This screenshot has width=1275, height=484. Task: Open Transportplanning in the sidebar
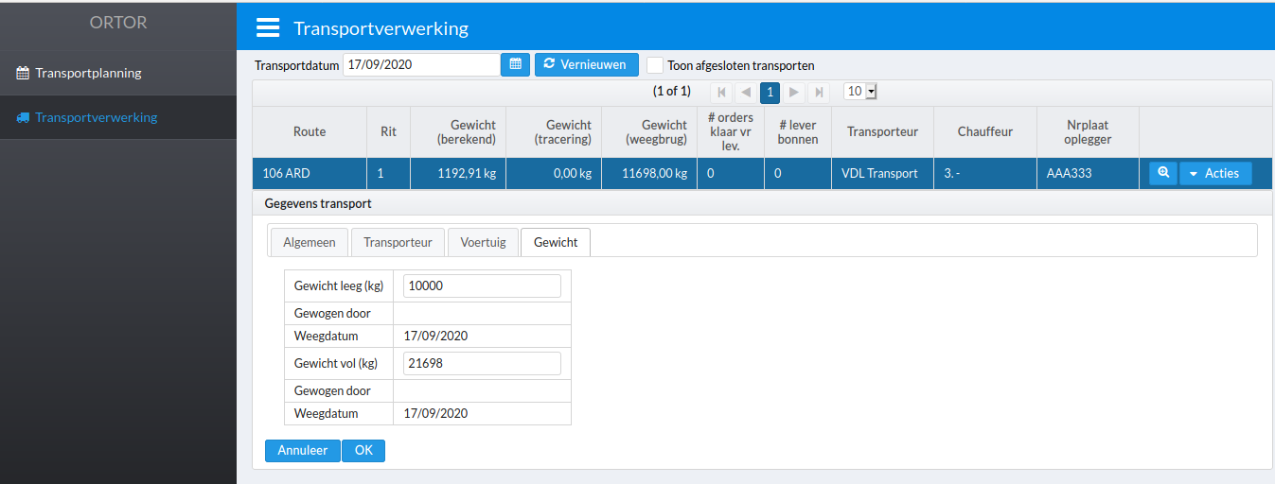coord(118,72)
